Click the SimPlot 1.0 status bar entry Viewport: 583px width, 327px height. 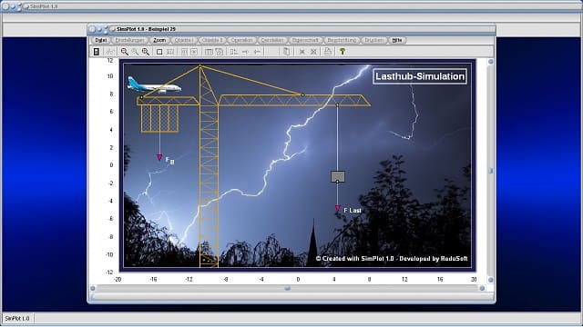pos(17,318)
